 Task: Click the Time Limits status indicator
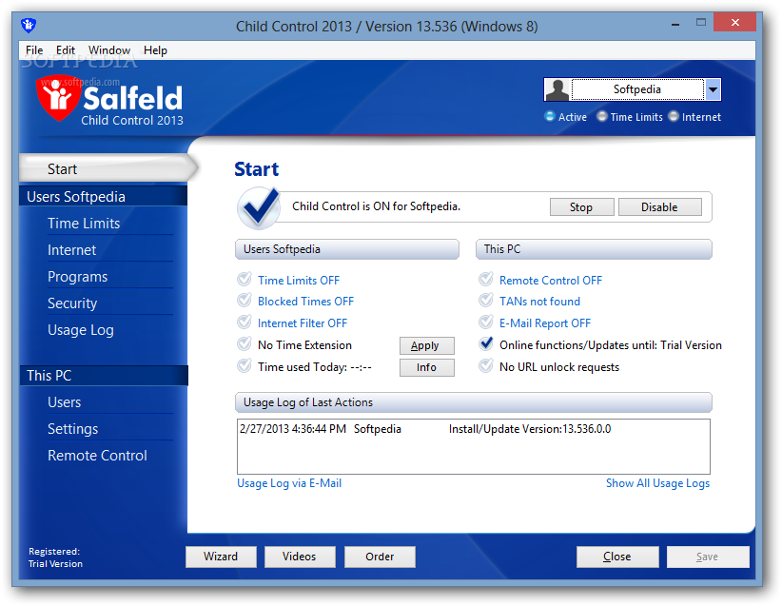point(602,117)
